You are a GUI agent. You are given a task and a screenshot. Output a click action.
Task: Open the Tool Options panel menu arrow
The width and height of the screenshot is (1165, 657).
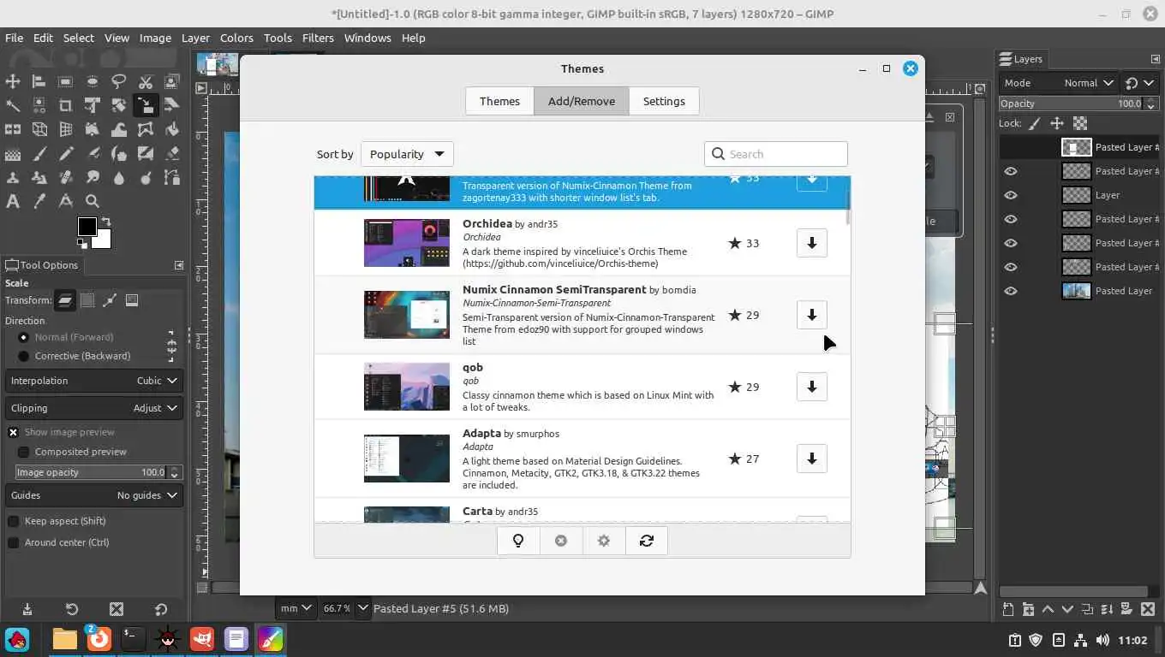pos(178,265)
